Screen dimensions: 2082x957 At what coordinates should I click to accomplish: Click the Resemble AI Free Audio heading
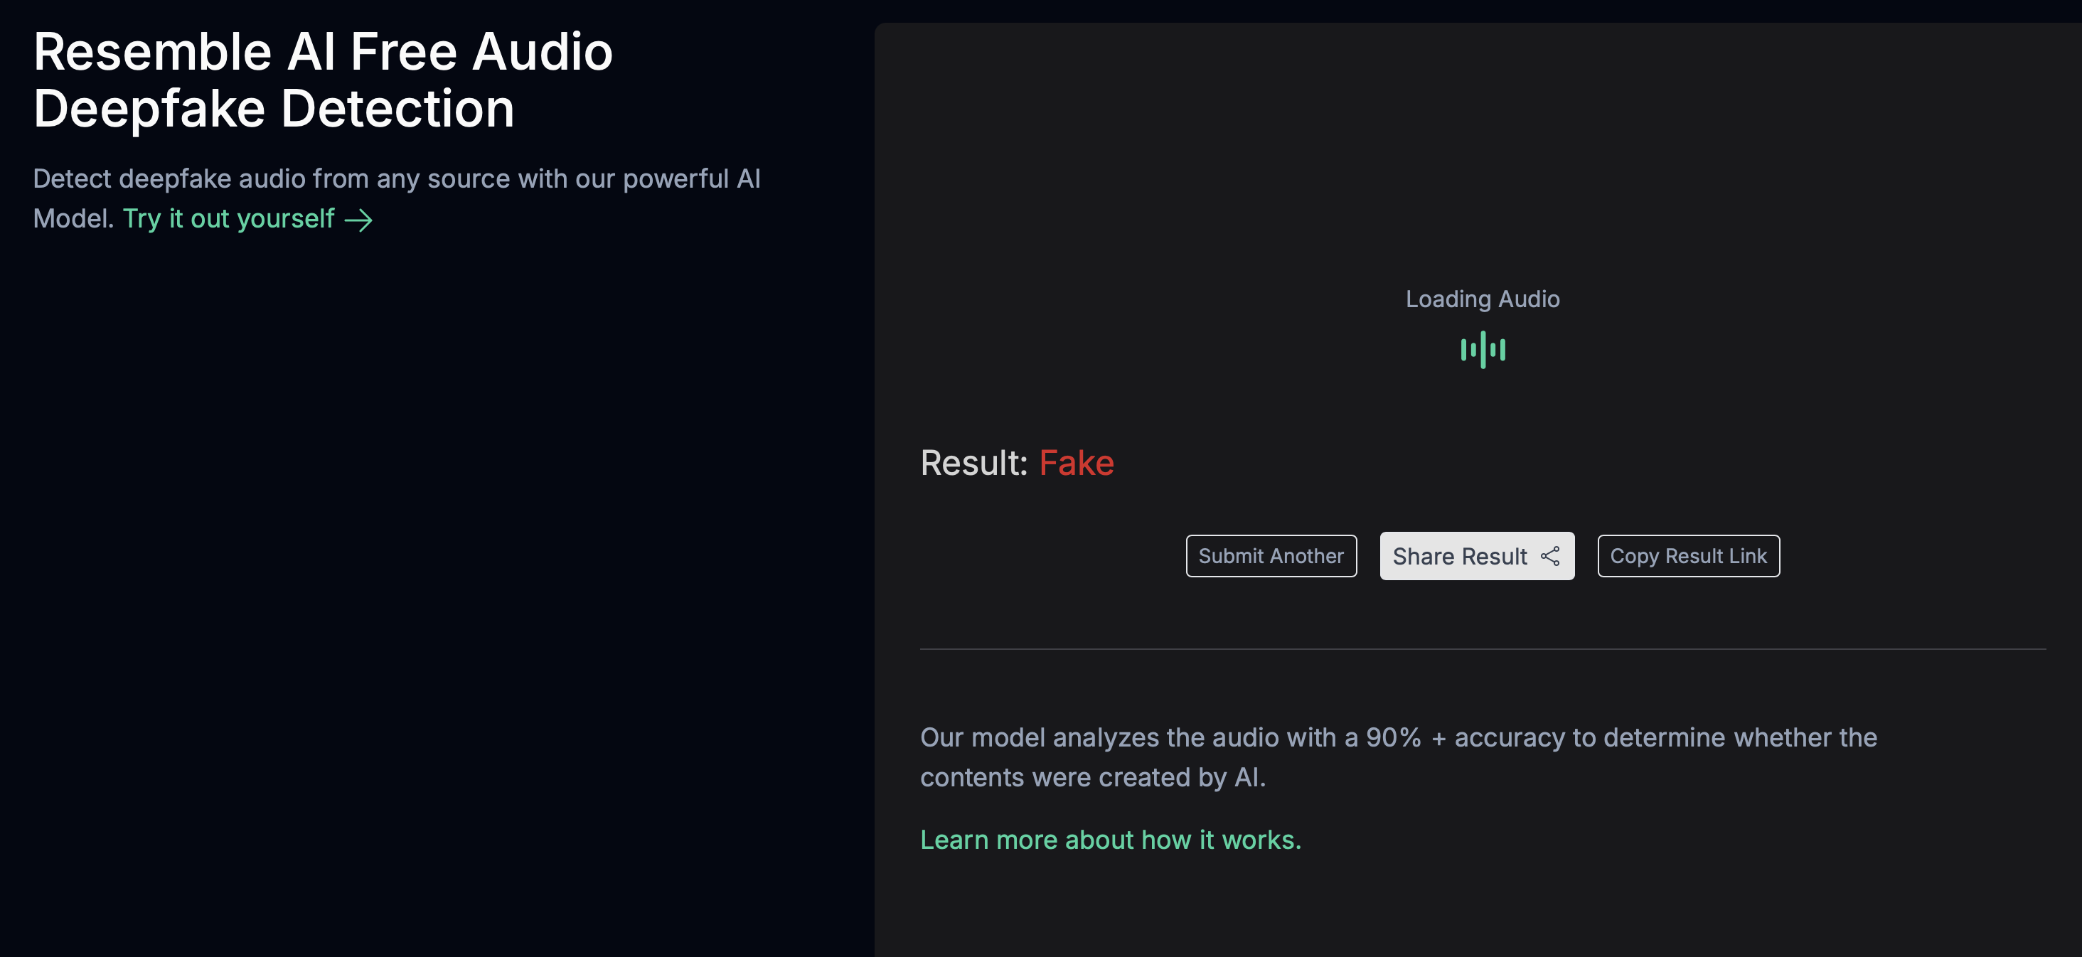[x=323, y=52]
